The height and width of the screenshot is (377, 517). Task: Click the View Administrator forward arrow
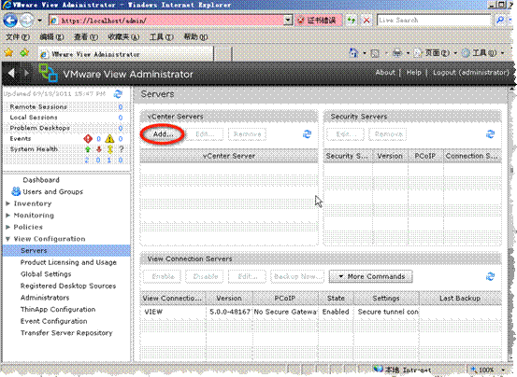(x=26, y=73)
